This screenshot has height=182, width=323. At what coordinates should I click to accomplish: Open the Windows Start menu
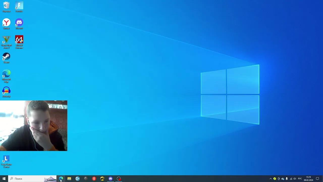pos(4,179)
